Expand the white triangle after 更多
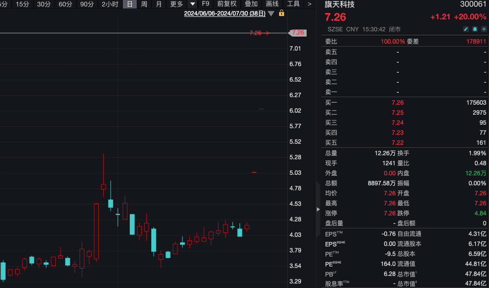 (192, 4)
